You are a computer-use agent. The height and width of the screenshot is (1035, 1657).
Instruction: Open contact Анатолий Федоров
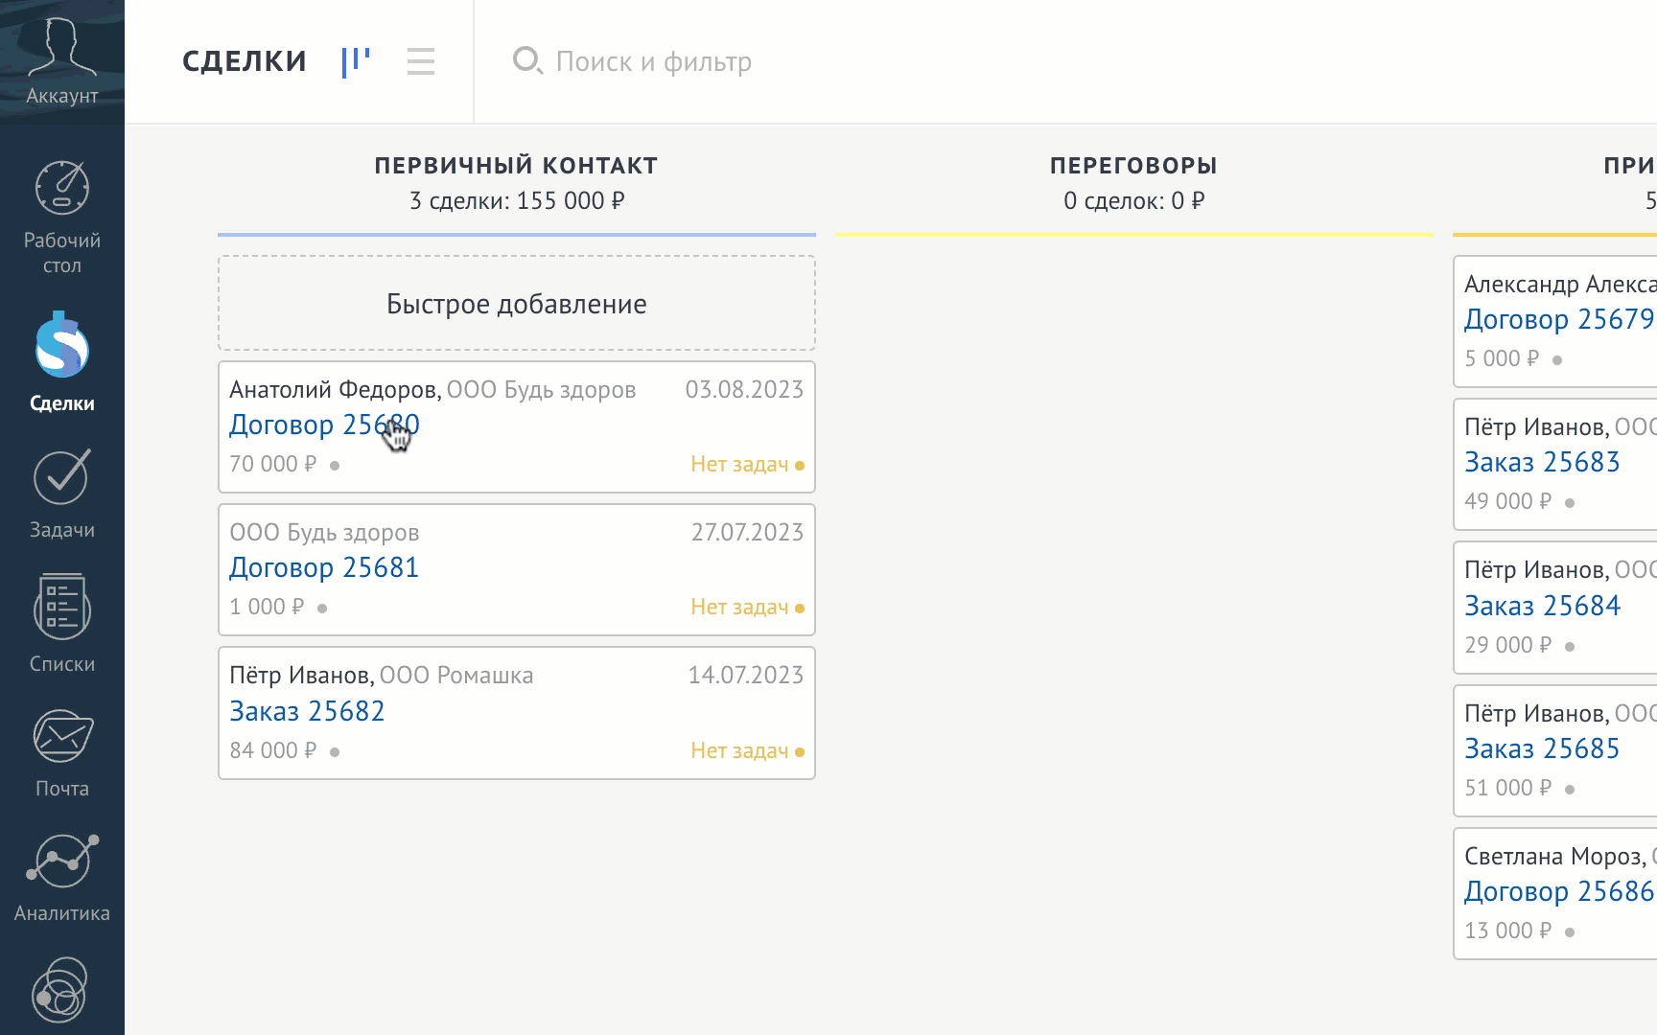[333, 389]
